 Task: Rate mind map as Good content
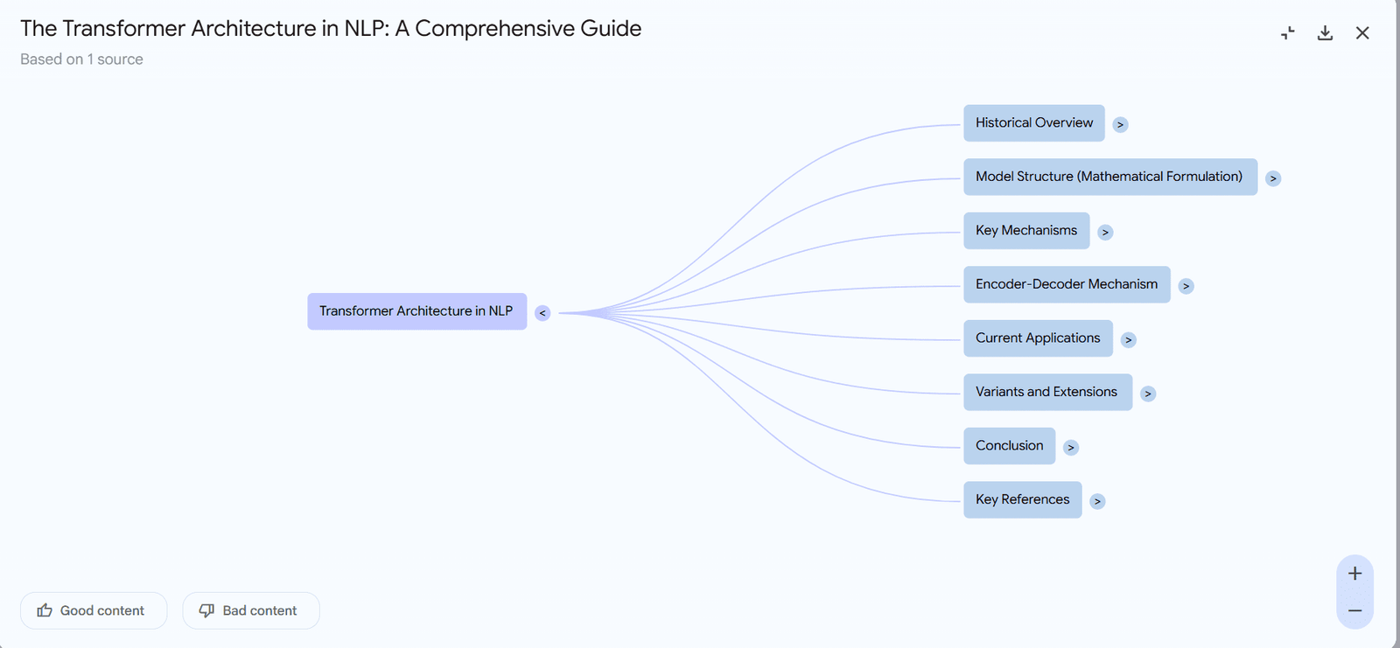coord(93,610)
